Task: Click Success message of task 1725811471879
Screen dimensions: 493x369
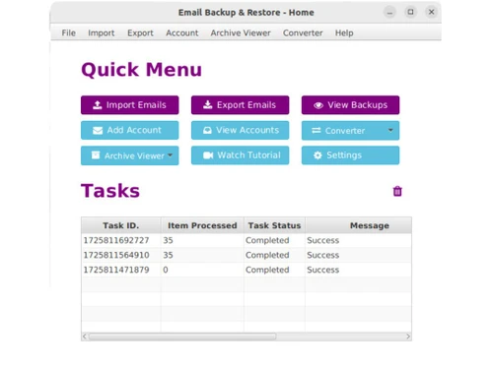Action: (322, 270)
